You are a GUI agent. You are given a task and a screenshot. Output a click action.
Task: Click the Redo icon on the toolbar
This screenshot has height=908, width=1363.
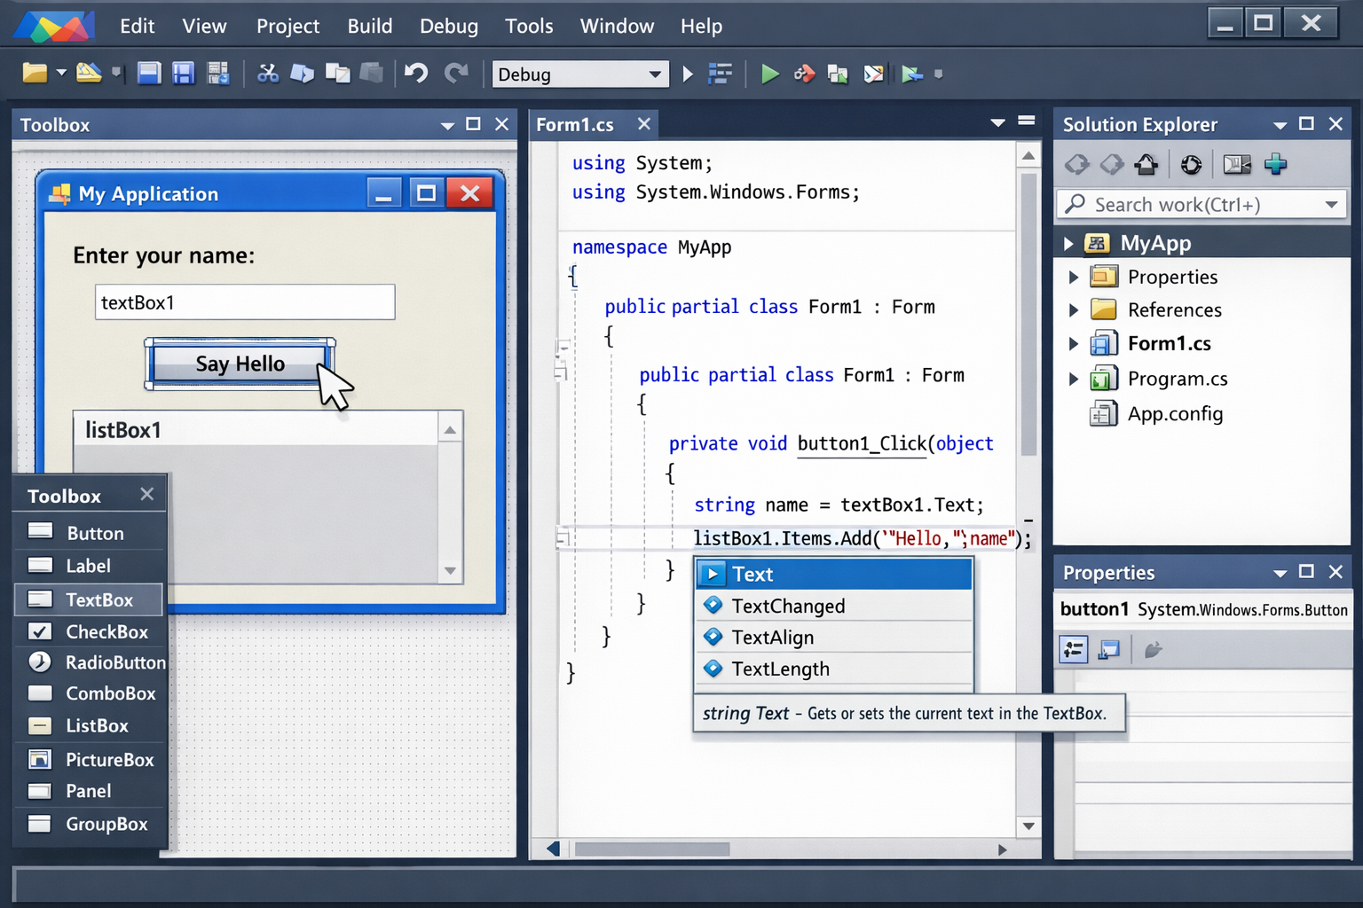[x=456, y=74]
